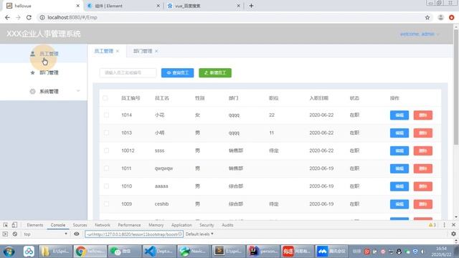This screenshot has width=459, height=258.
Task: Open the DevTools Sources tab
Action: (80, 225)
